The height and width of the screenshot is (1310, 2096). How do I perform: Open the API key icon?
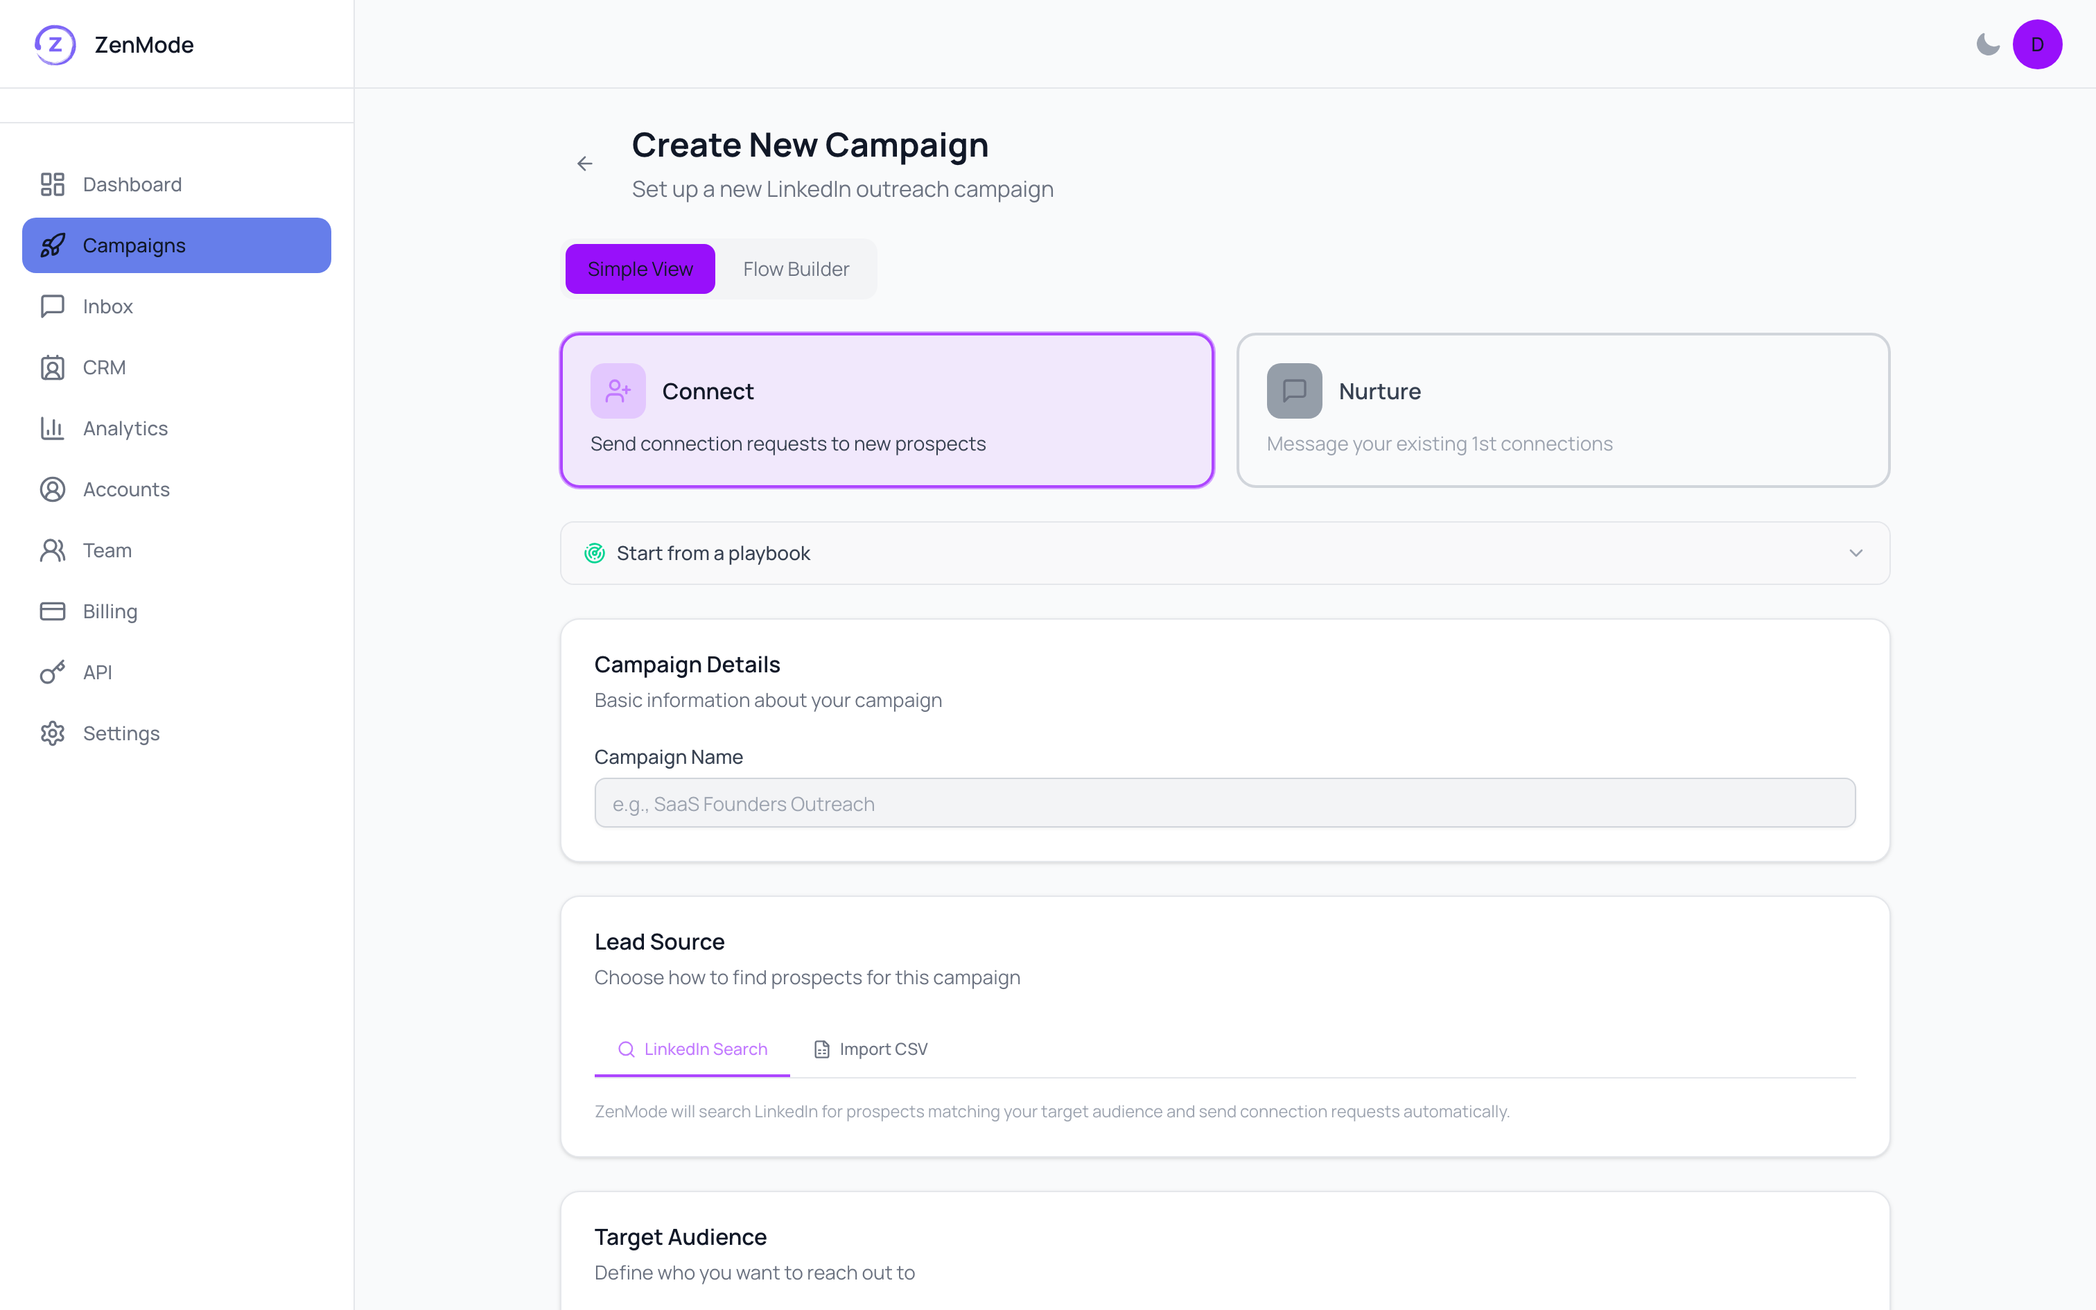(53, 672)
